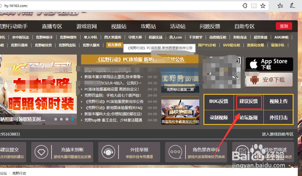
Task: Click the App Store 下载 button
Action: [269, 64]
